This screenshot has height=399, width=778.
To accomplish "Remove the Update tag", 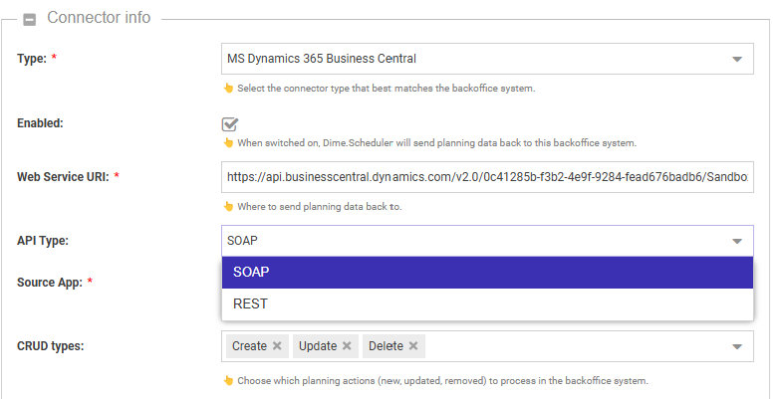I will [347, 346].
